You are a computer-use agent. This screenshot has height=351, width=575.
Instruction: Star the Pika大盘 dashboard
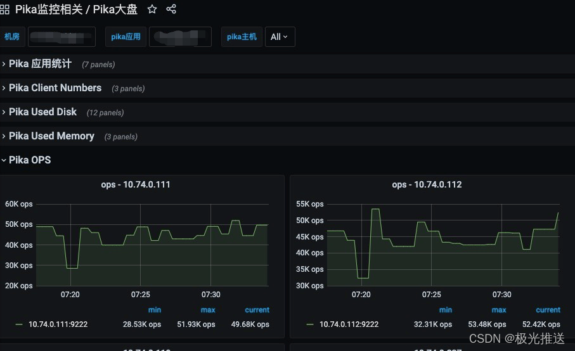coord(152,9)
